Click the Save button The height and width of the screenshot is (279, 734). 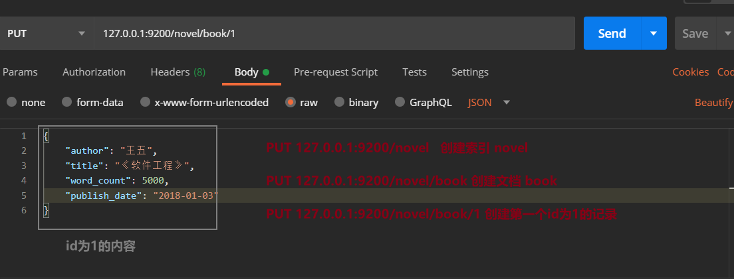click(695, 33)
